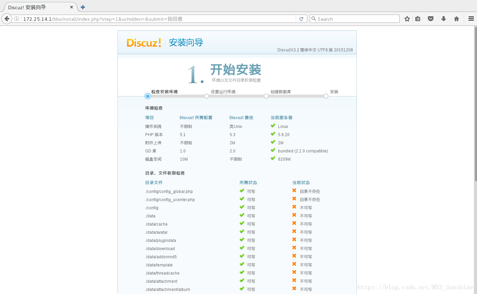Click the orange X in ./data/cache row
The width and height of the screenshot is (477, 294).
294,223
